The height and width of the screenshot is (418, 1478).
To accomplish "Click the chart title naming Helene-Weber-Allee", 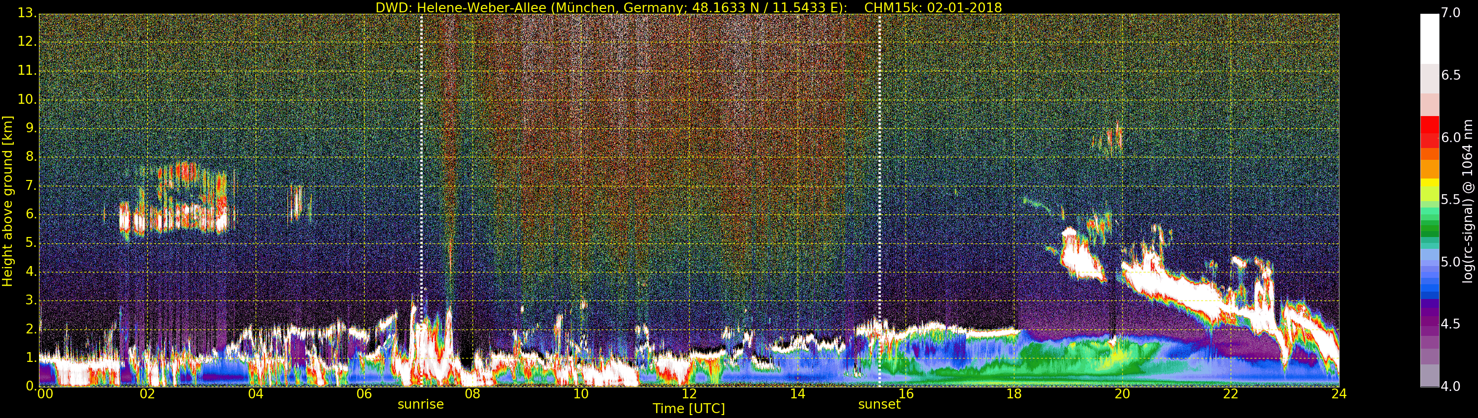I will click(689, 7).
